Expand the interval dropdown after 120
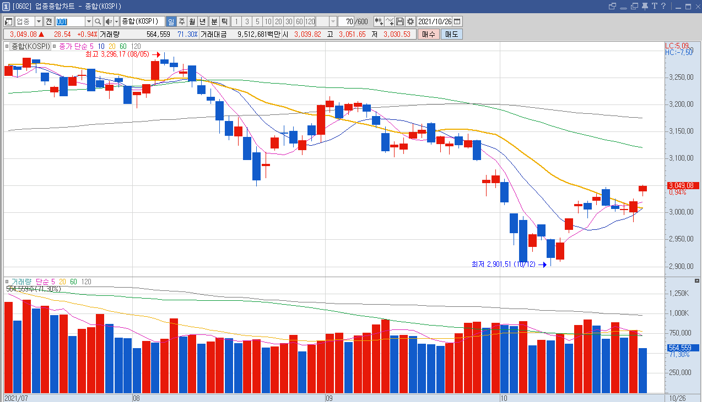 coord(333,21)
